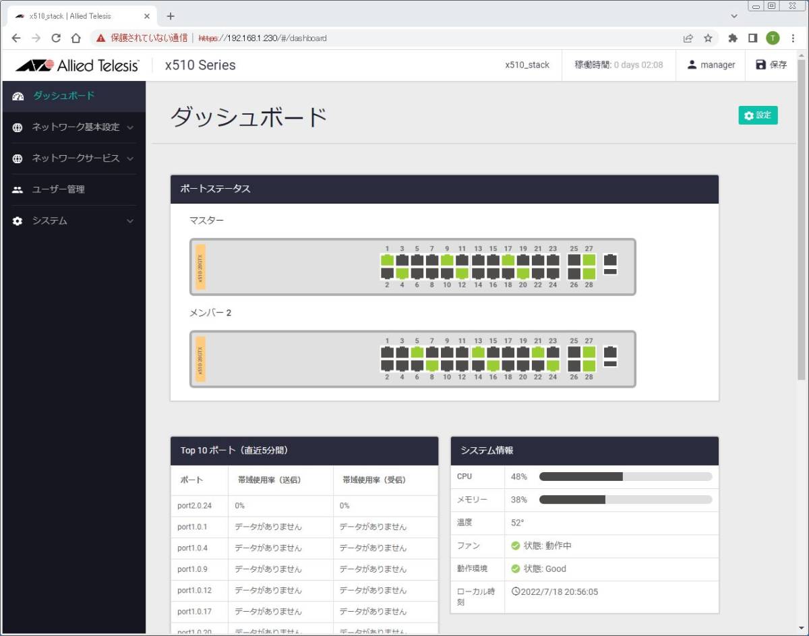The image size is (809, 636).
Task: Click port1.0.4 row in Top 10 table
Action: click(x=305, y=548)
